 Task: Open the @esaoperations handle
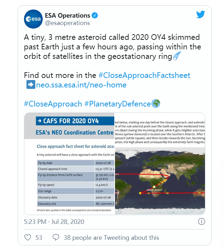tap(67, 23)
